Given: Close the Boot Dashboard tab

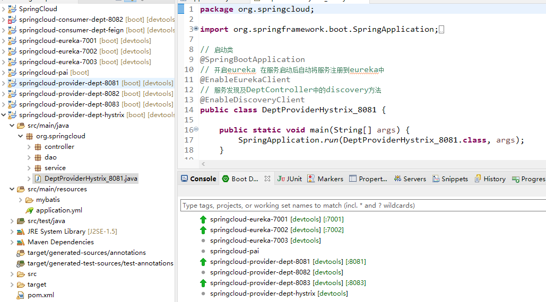Looking at the screenshot, I should point(267,178).
